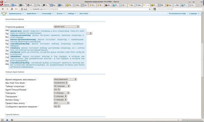Open Member Delay 0 секунды dropdown
Screen dimensions: 204x122
60,100
